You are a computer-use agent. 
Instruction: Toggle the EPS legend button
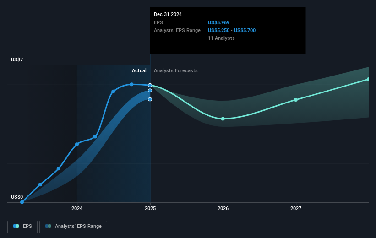(x=22, y=227)
